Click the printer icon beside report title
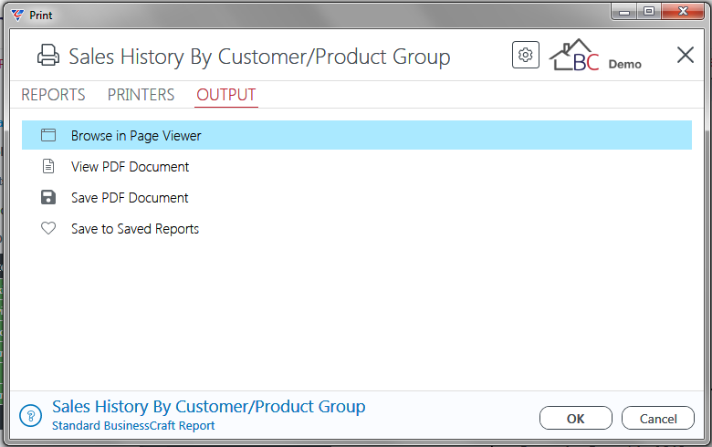 (x=48, y=56)
